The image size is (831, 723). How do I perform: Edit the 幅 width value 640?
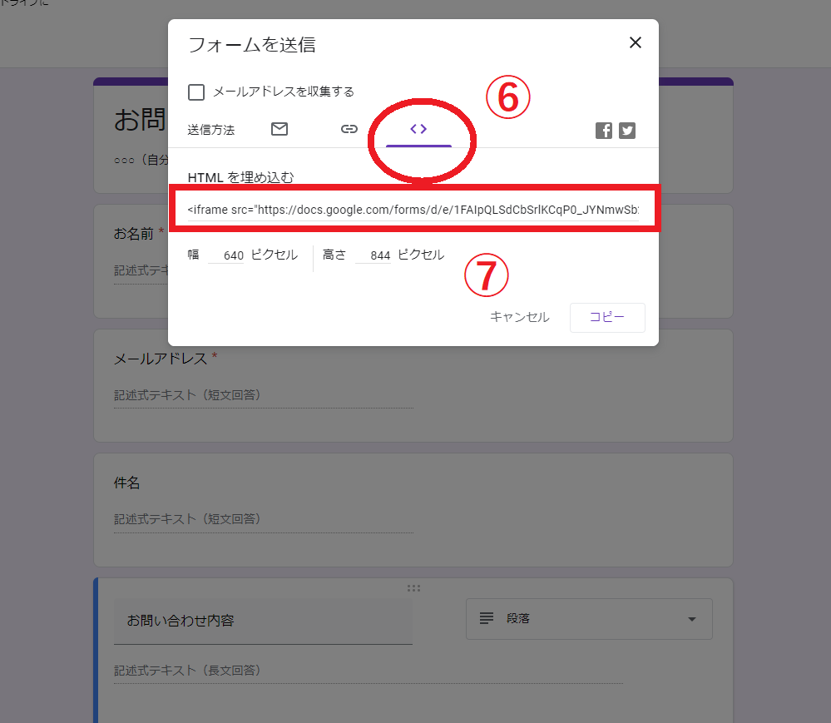pyautogui.click(x=226, y=255)
